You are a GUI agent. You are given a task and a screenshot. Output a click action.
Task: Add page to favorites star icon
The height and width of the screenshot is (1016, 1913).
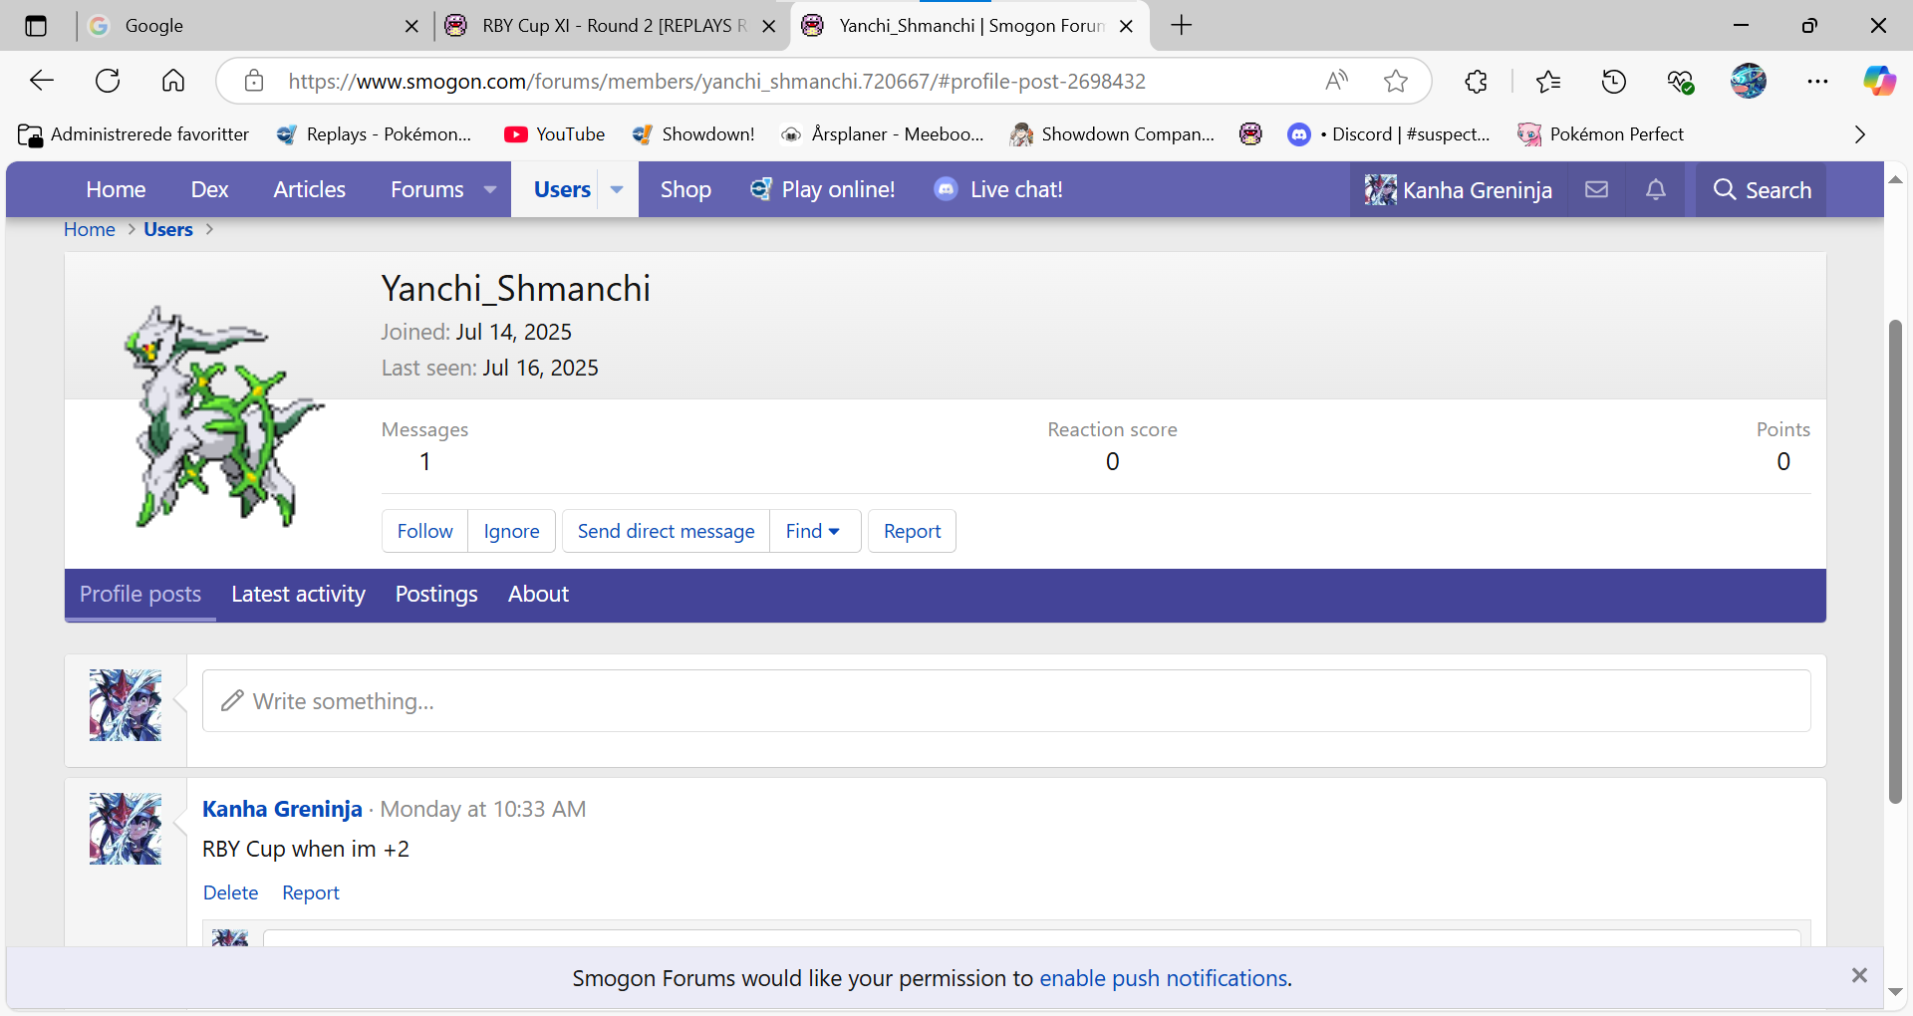click(1396, 81)
